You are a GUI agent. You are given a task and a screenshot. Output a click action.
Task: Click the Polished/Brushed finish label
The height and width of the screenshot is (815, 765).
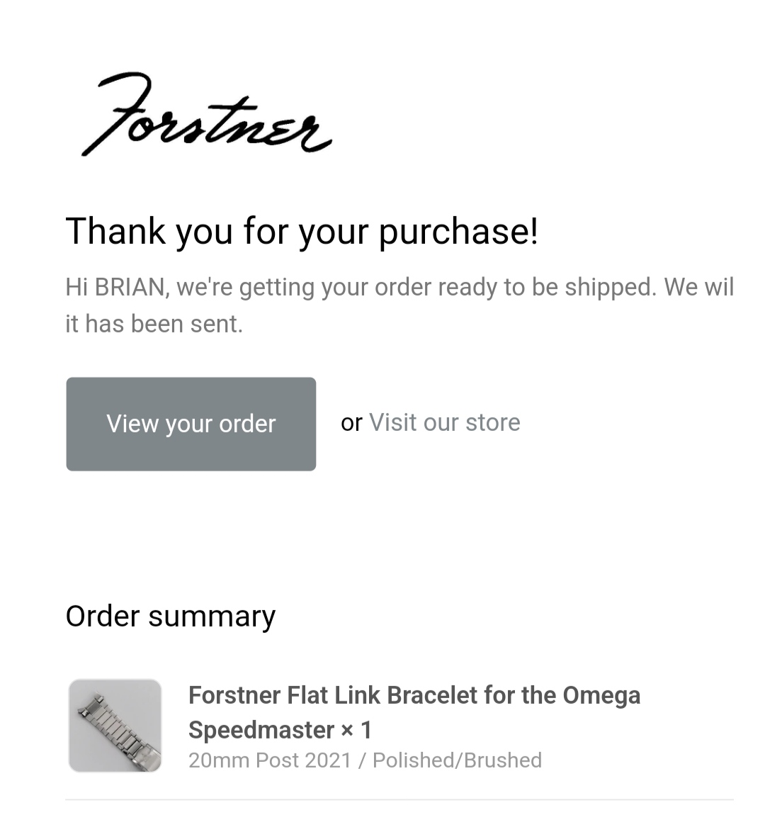tap(457, 760)
